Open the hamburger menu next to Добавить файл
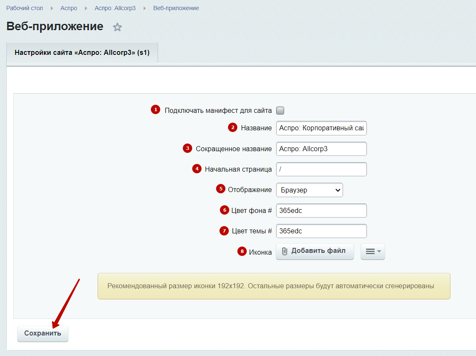This screenshot has height=356, width=476. 373,251
